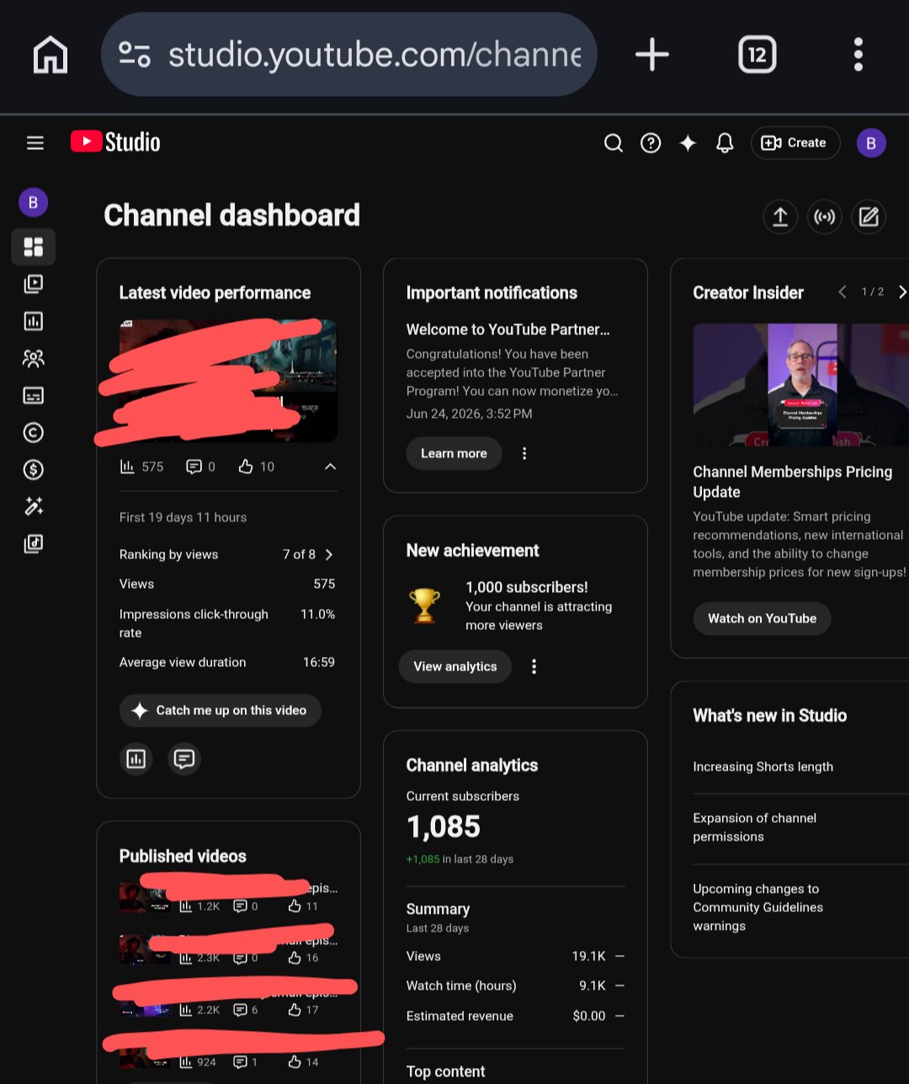
Task: Click the published video with 2.2K views
Action: (x=229, y=1001)
